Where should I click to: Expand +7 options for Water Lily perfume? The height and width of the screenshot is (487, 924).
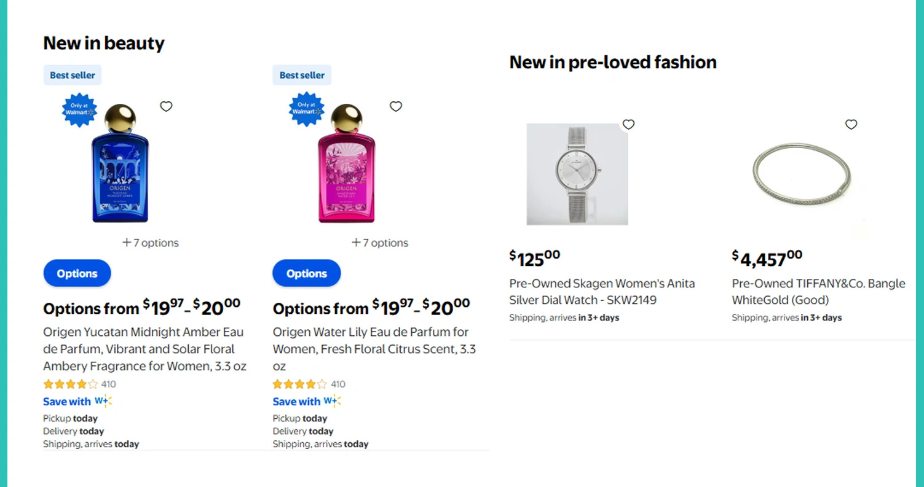pos(380,243)
